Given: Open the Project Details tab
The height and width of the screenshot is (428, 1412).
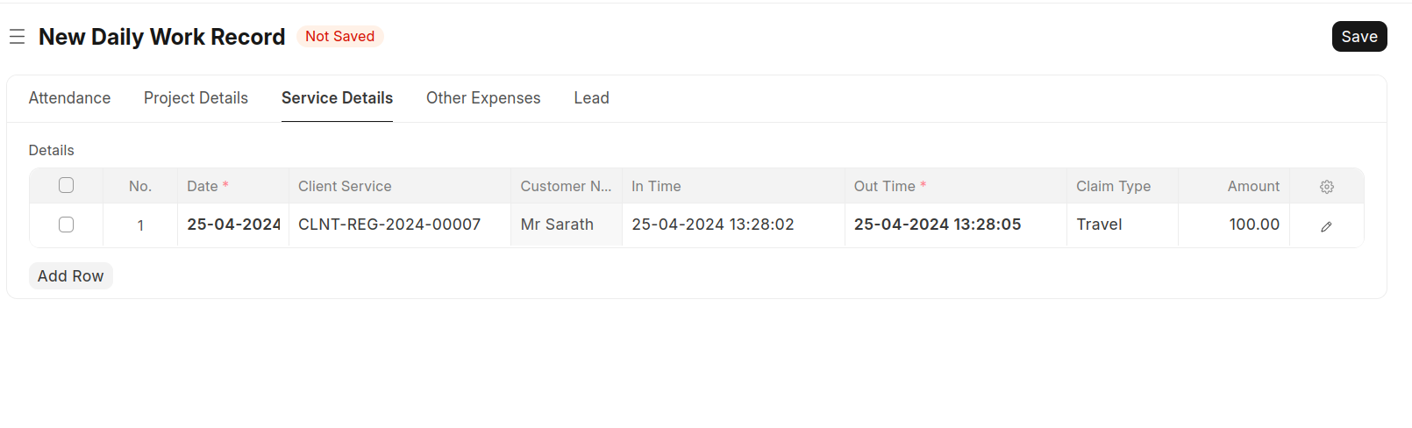Looking at the screenshot, I should [196, 98].
